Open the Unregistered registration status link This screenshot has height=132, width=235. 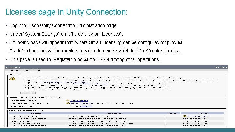point(79,101)
